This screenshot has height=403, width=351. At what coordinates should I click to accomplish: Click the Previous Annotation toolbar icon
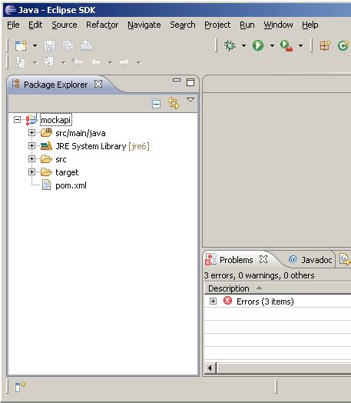[x=48, y=62]
